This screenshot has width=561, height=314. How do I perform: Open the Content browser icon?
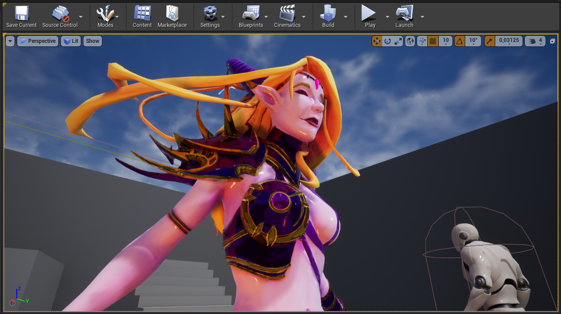click(142, 13)
